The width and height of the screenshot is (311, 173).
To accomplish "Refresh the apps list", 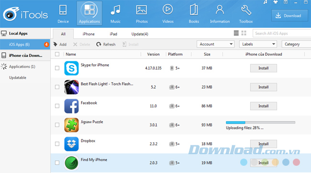I will (106, 45).
